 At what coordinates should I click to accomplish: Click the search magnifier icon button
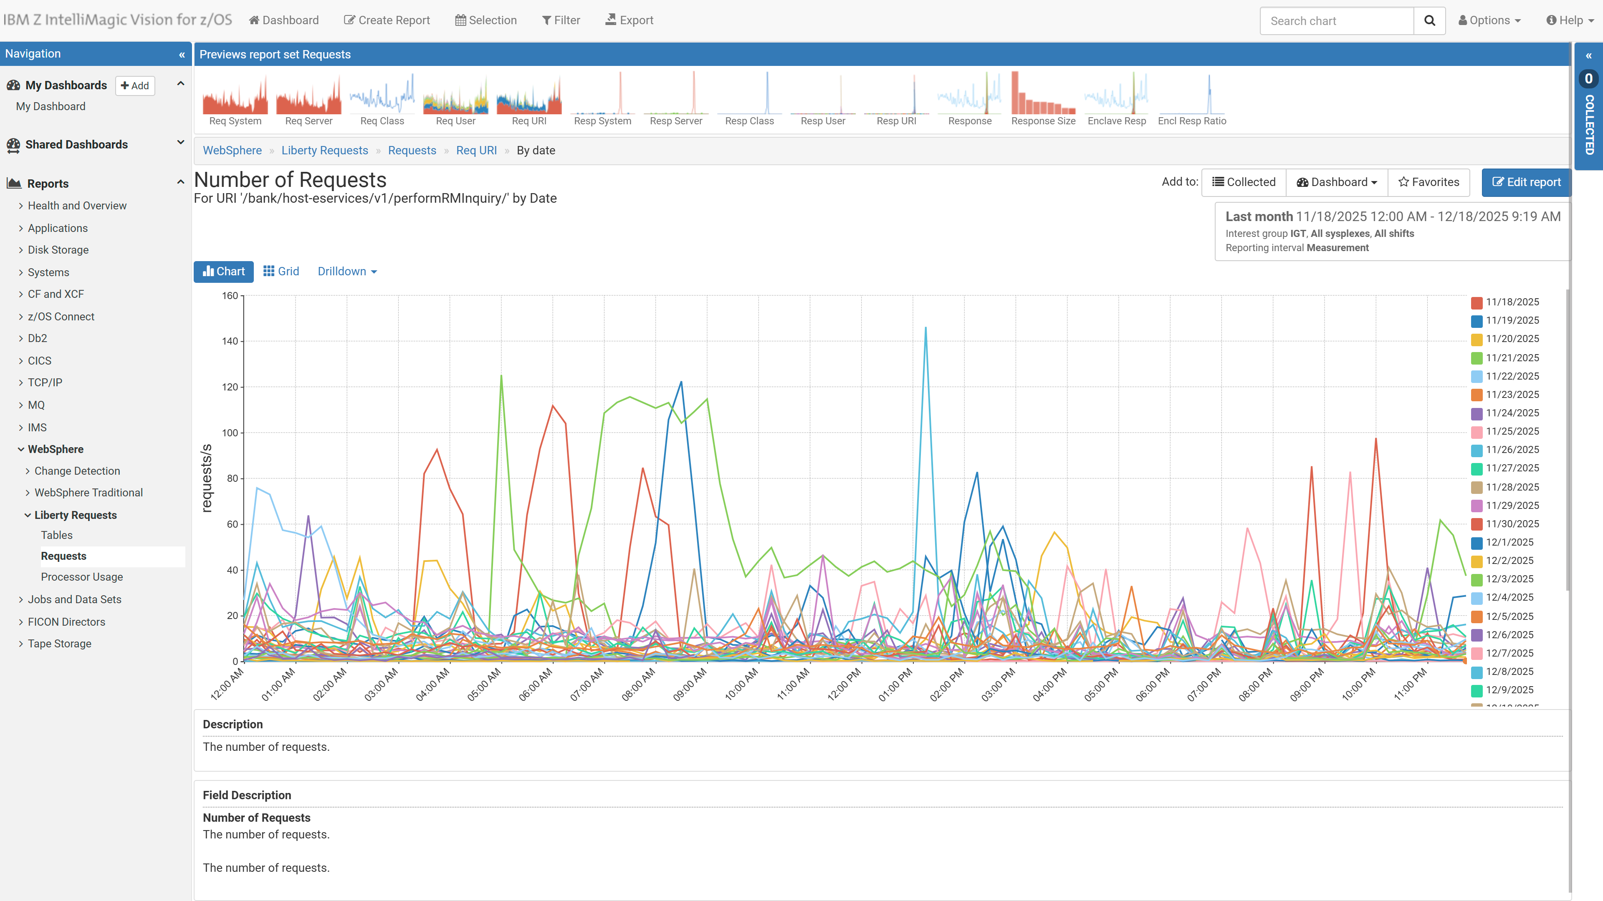point(1429,20)
